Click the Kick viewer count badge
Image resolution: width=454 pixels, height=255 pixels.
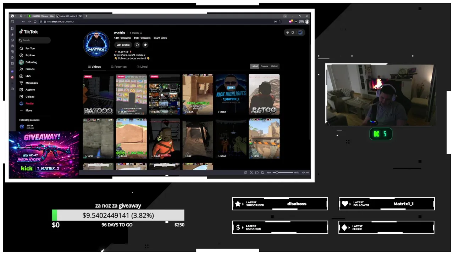point(381,134)
